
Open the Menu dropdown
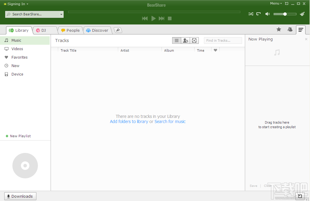click(276, 4)
